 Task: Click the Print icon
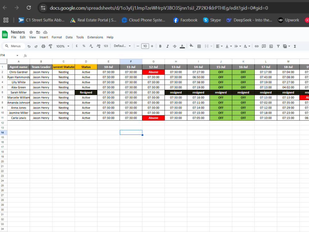[43, 46]
